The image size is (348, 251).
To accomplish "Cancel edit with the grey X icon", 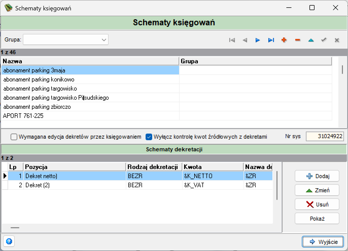I will pyautogui.click(x=337, y=40).
